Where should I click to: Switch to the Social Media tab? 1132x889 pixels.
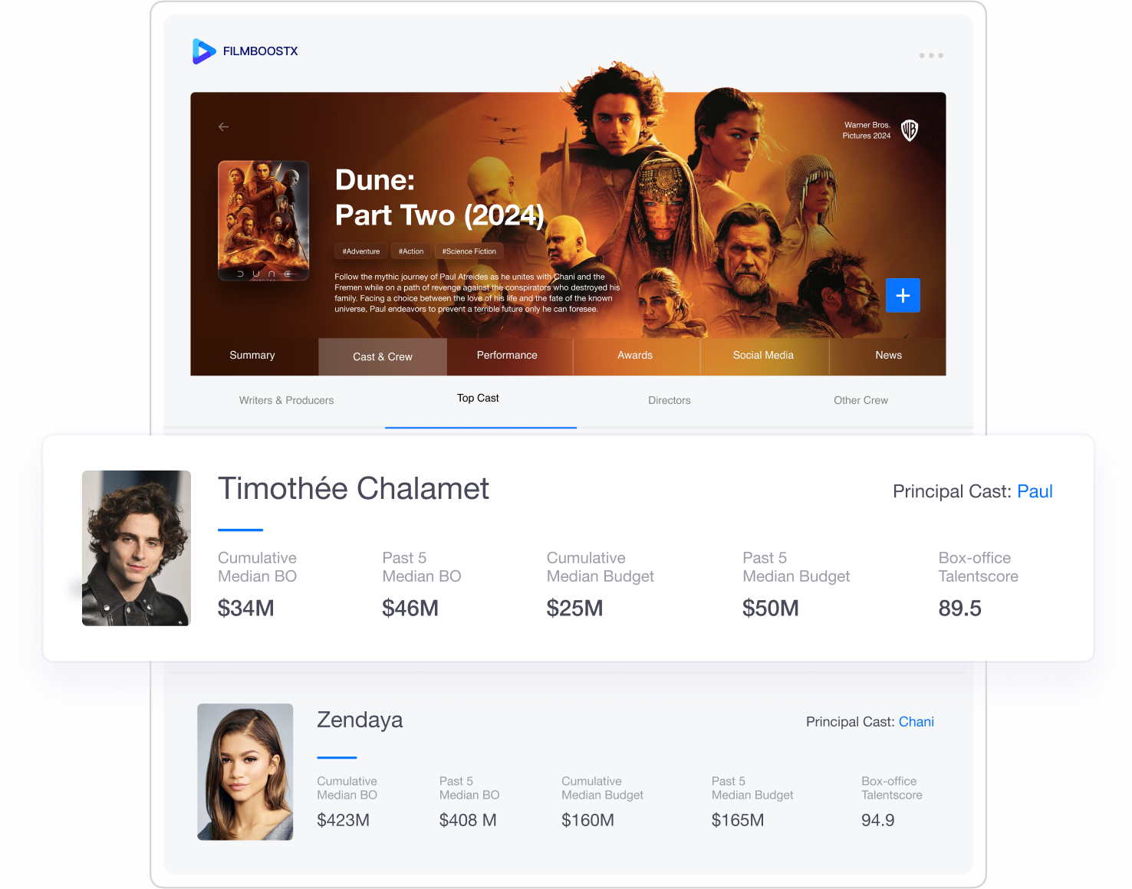click(x=763, y=356)
